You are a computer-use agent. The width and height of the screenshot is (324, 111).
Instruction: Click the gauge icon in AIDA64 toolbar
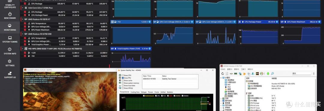(x=262, y=73)
